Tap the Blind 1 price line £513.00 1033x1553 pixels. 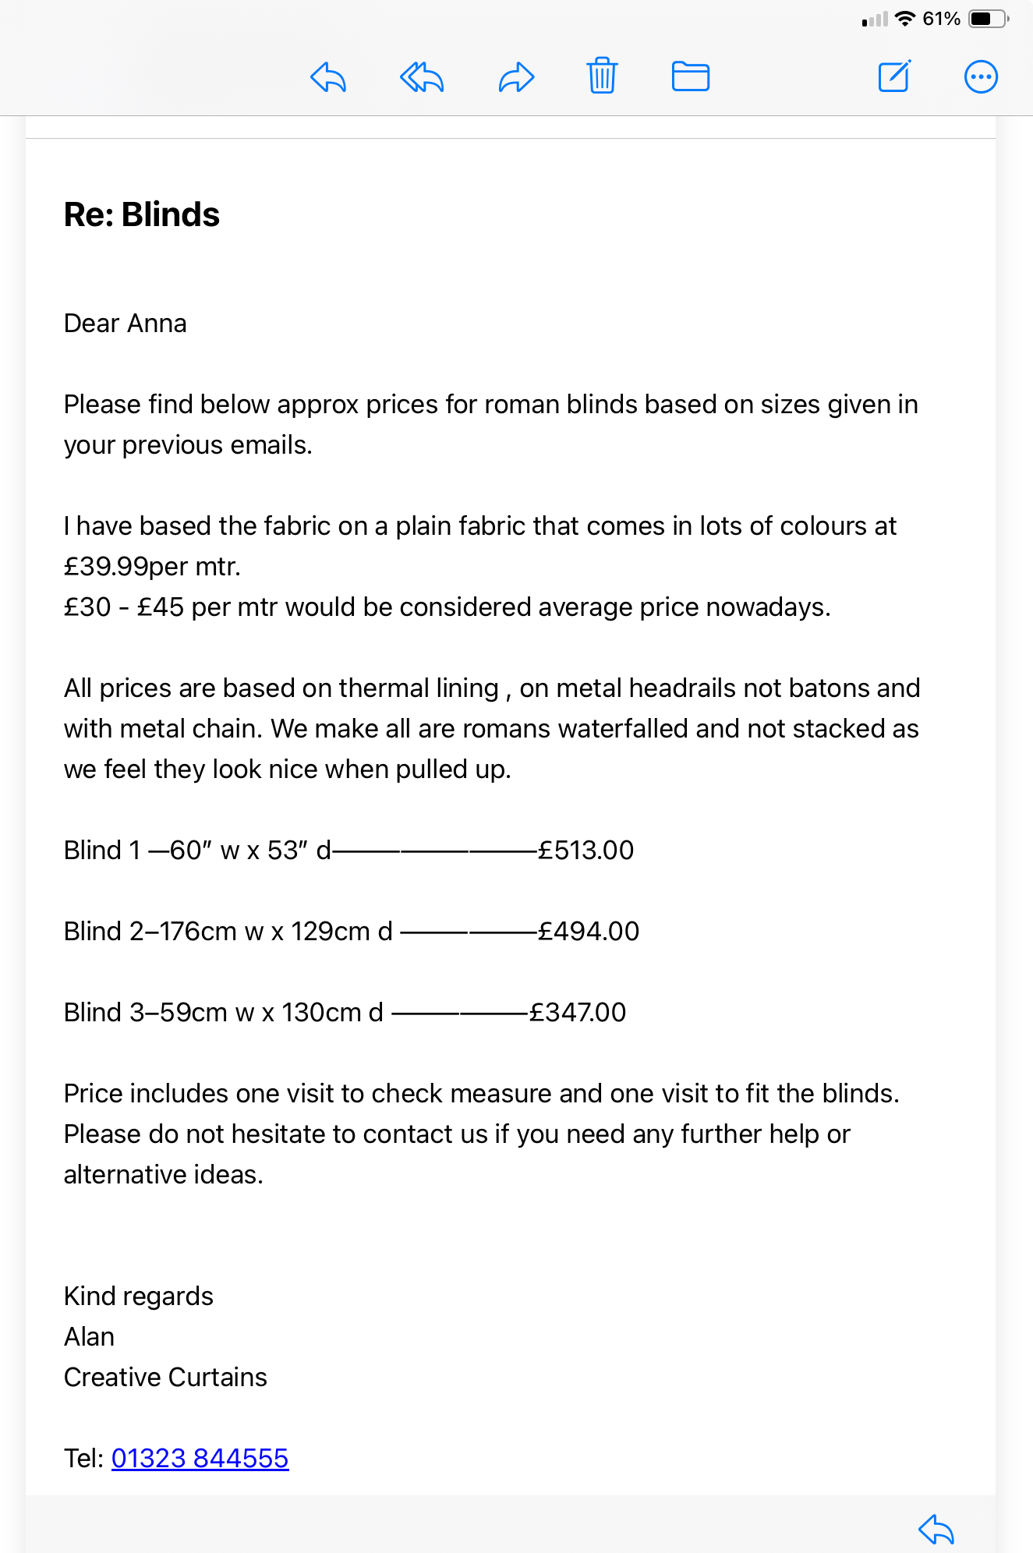585,850
